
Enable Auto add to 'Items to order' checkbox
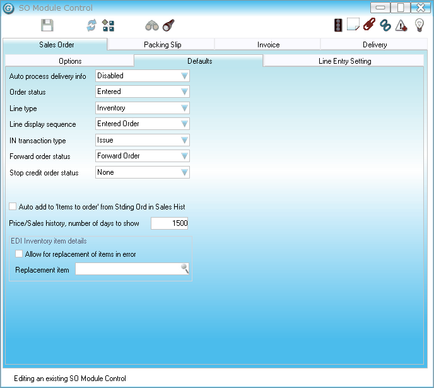point(13,206)
